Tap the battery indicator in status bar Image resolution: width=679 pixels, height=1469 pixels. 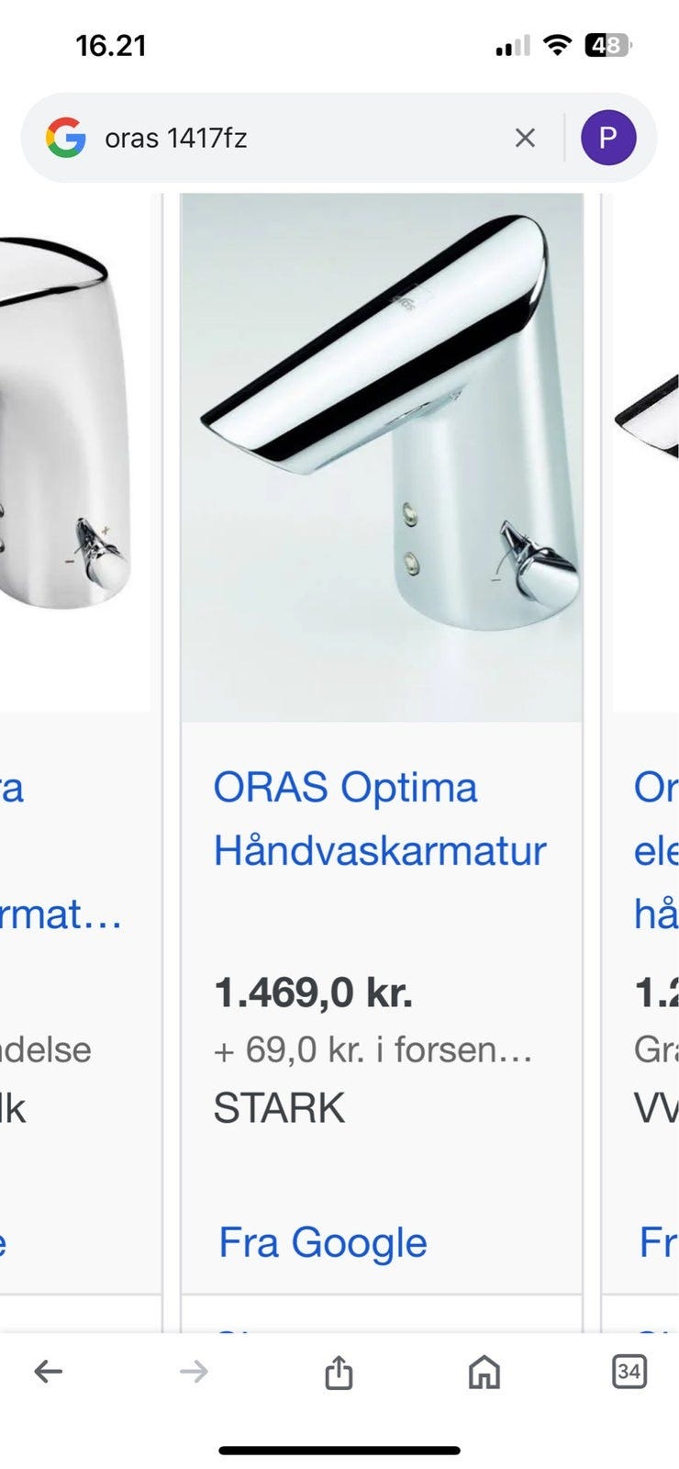607,45
